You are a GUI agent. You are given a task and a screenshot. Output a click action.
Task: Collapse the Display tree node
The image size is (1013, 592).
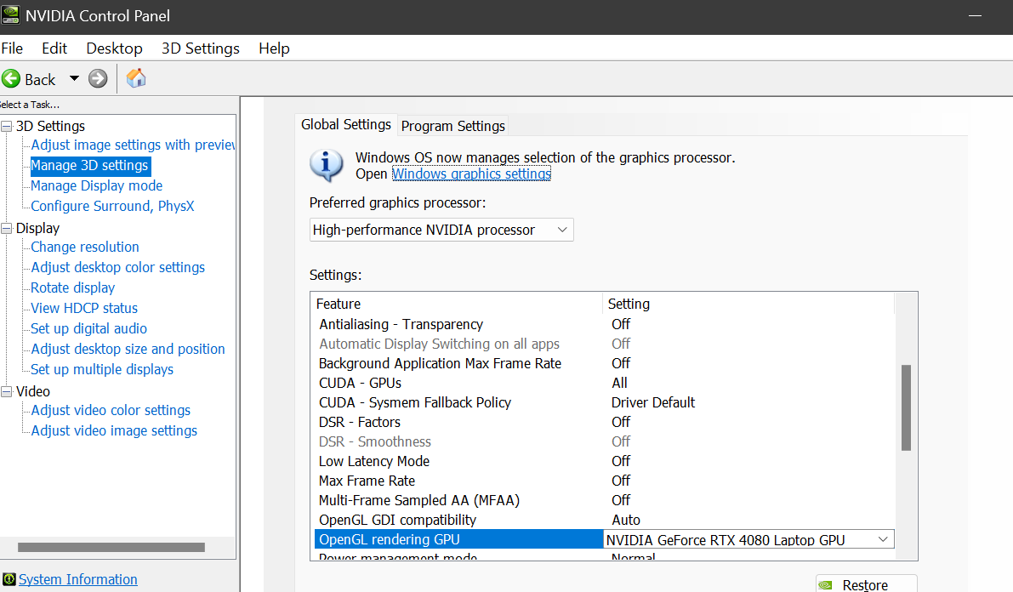click(x=7, y=228)
